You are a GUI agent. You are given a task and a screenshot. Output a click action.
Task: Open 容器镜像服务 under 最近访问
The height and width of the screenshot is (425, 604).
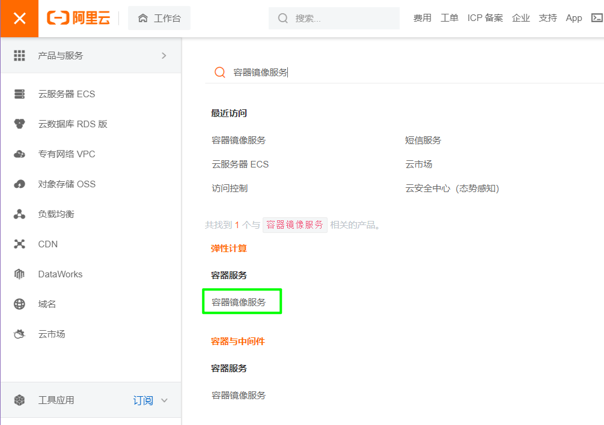pos(239,140)
